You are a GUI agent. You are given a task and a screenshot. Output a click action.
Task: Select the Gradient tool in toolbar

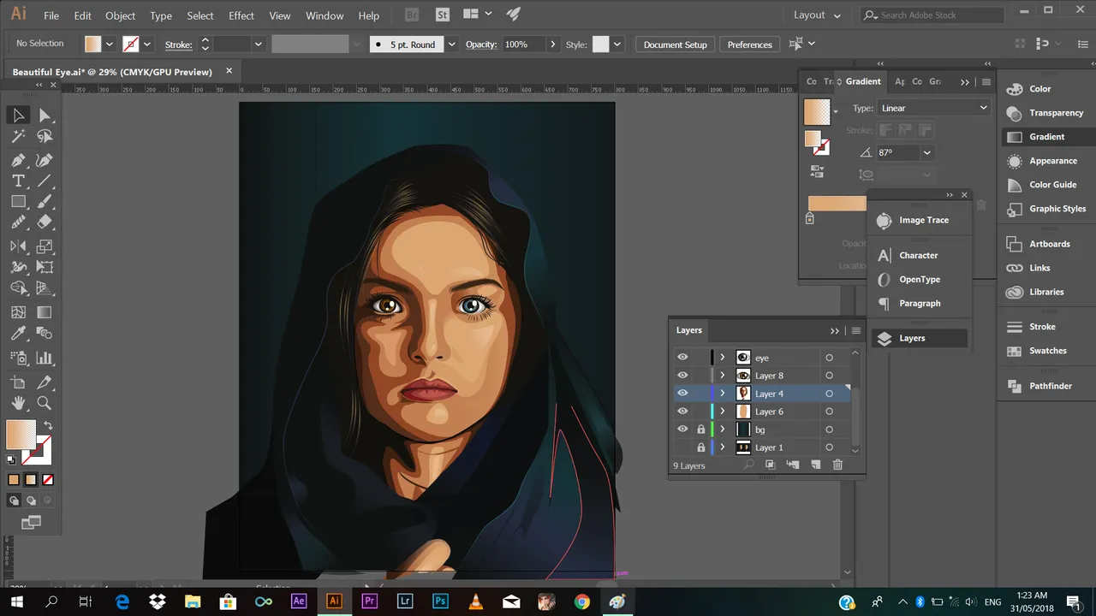point(45,312)
